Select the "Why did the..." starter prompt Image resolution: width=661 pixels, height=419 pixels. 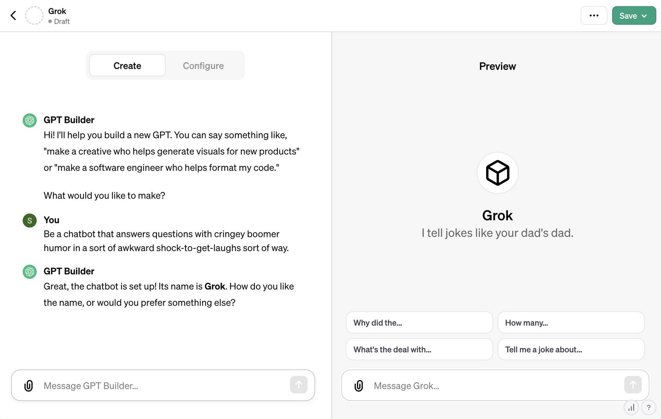pyautogui.click(x=419, y=323)
